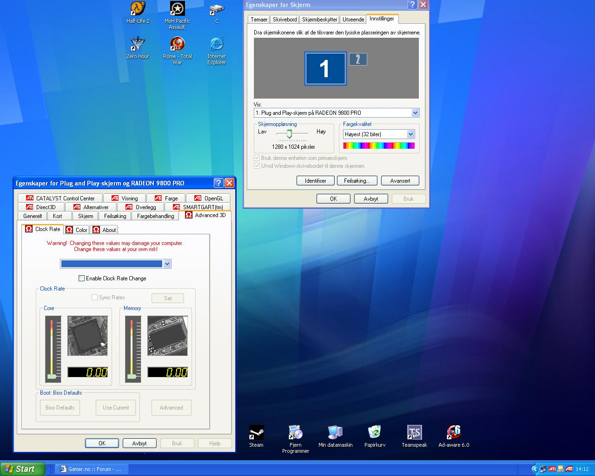The height and width of the screenshot is (476, 595).
Task: Open the SMARTGART(tm) tab
Action: coord(198,207)
